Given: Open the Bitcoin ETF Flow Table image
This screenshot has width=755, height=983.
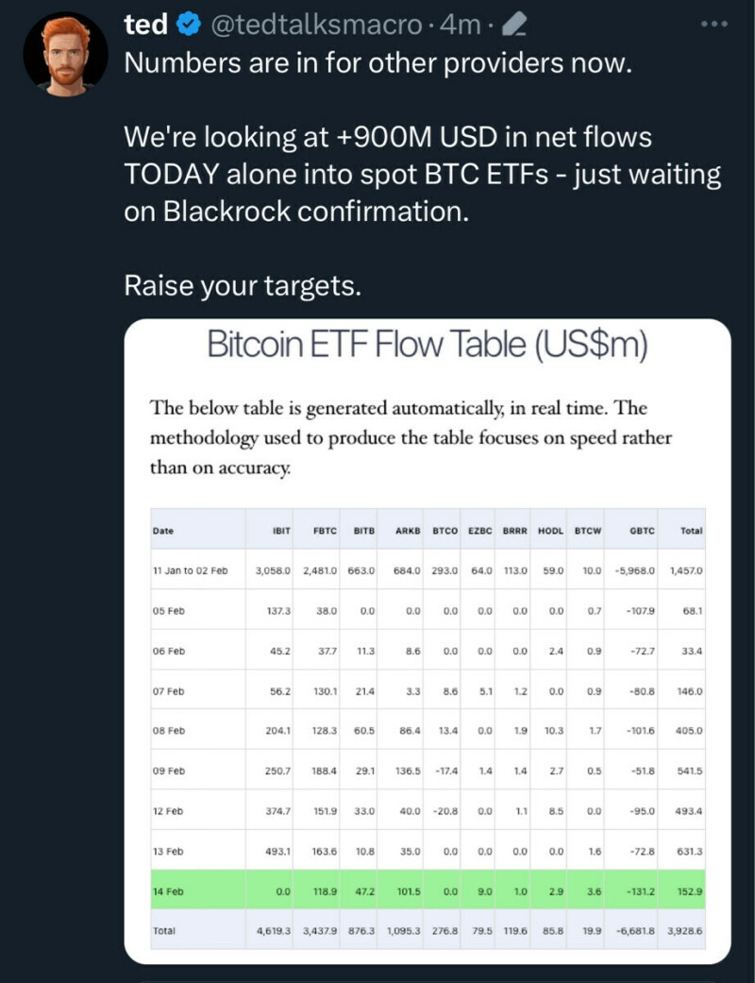Looking at the screenshot, I should click(x=428, y=642).
